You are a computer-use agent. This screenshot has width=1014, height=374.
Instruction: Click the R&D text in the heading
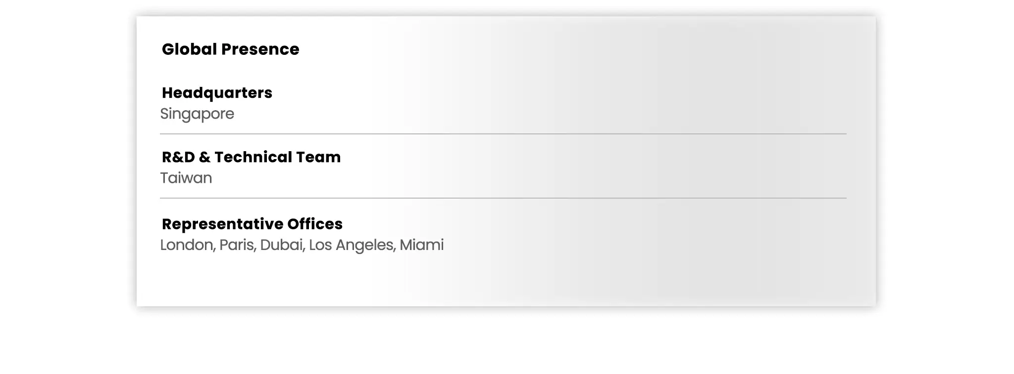click(178, 157)
